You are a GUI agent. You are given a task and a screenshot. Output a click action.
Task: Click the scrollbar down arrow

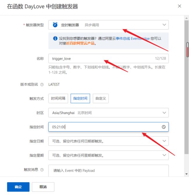coord(186,174)
